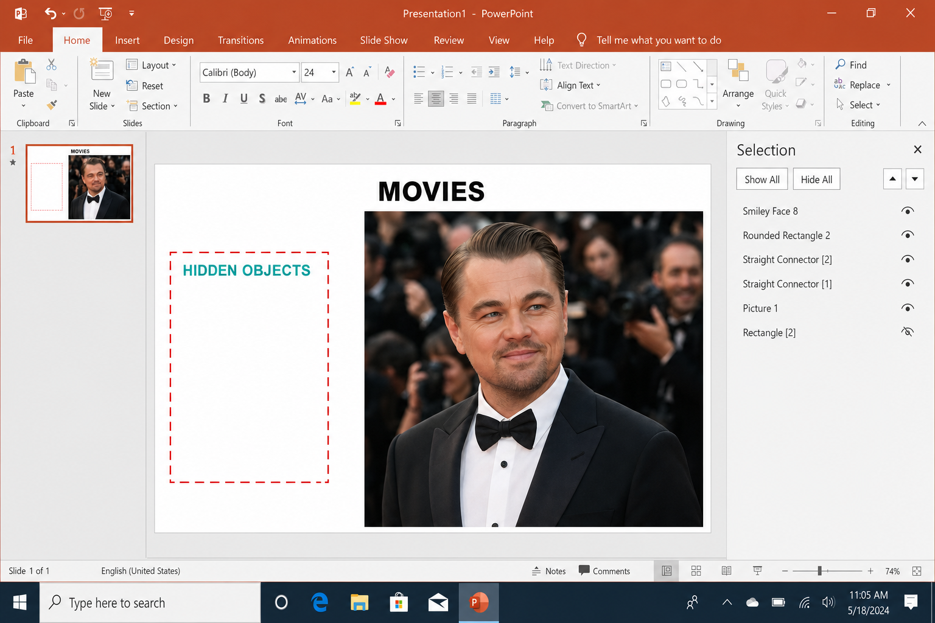Open the Transitions tab
Viewport: 935px width, 623px height.
pos(241,40)
